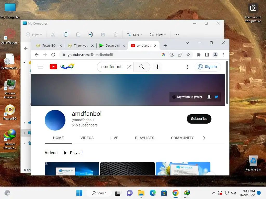Close the Download browser tab

click(124, 46)
